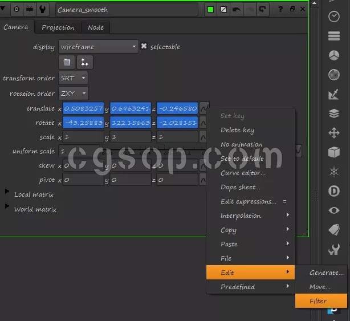This screenshot has height=321, width=350.
Task: Choose Move... in Edit submenu
Action: [321, 287]
